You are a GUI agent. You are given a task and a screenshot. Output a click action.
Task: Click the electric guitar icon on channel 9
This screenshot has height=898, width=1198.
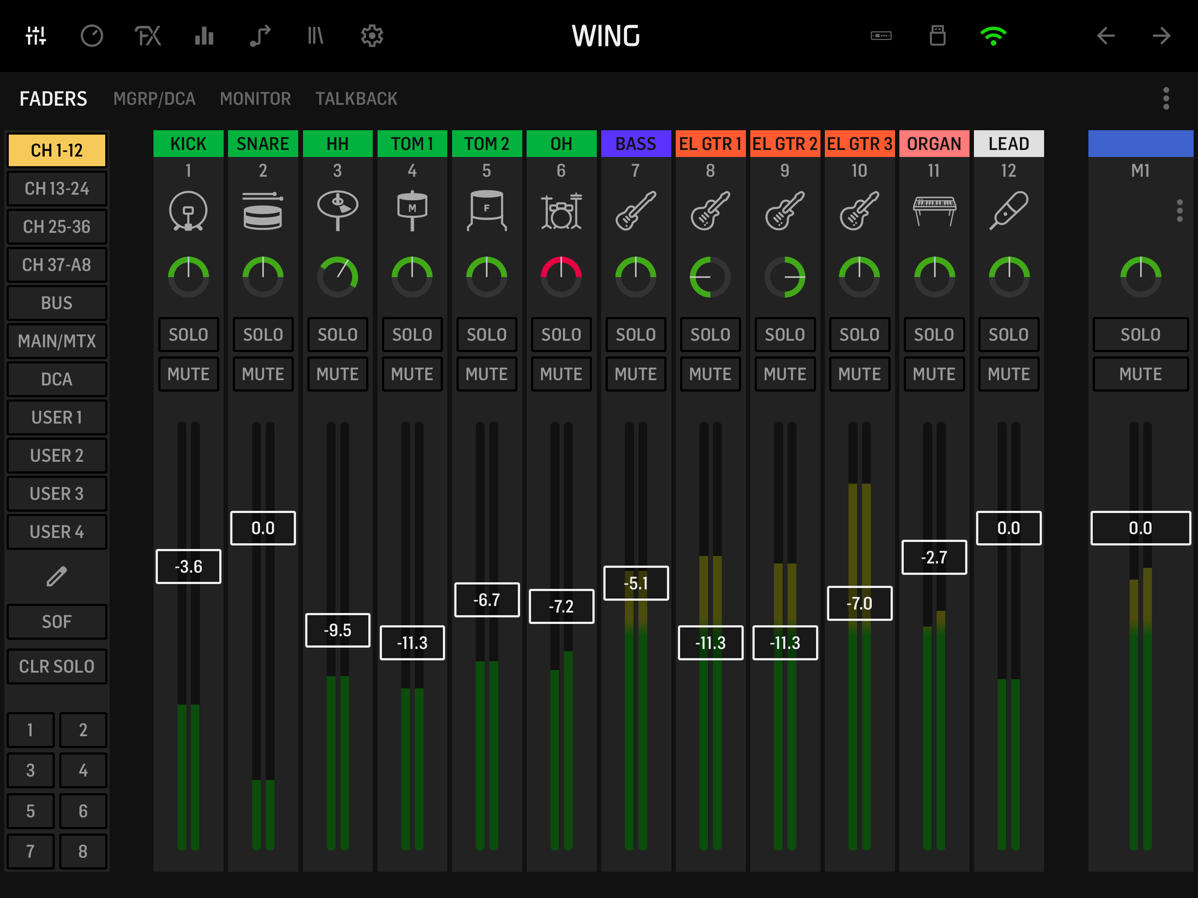[x=785, y=211]
